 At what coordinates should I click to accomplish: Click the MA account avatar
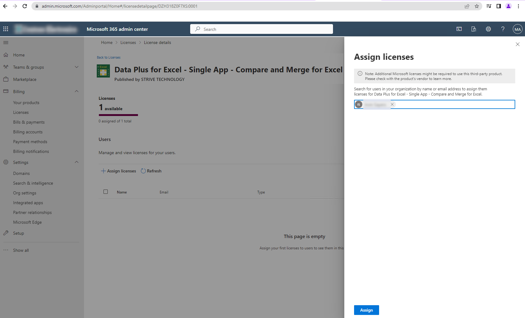(517, 29)
